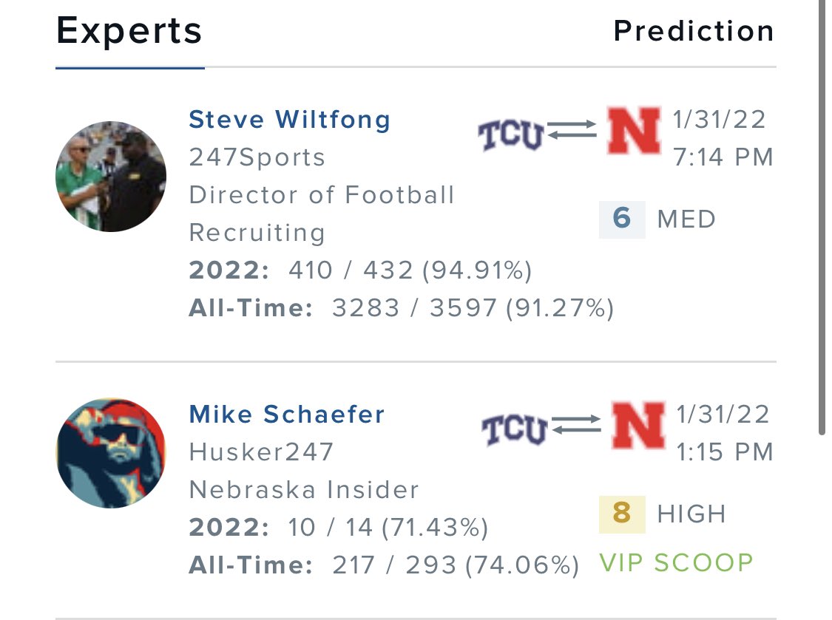Viewport: 832px width, 620px height.
Task: Click Nebraska N logo in Schaefer's prediction
Action: pyautogui.click(x=638, y=426)
